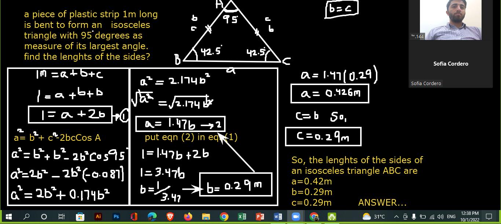
Task: Open the ENG input language selector
Action: pos(451,217)
